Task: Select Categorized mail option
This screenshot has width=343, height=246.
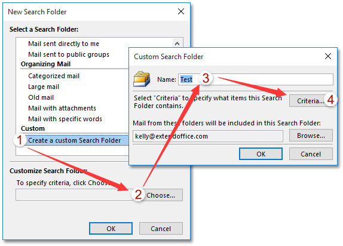Action: pos(54,76)
